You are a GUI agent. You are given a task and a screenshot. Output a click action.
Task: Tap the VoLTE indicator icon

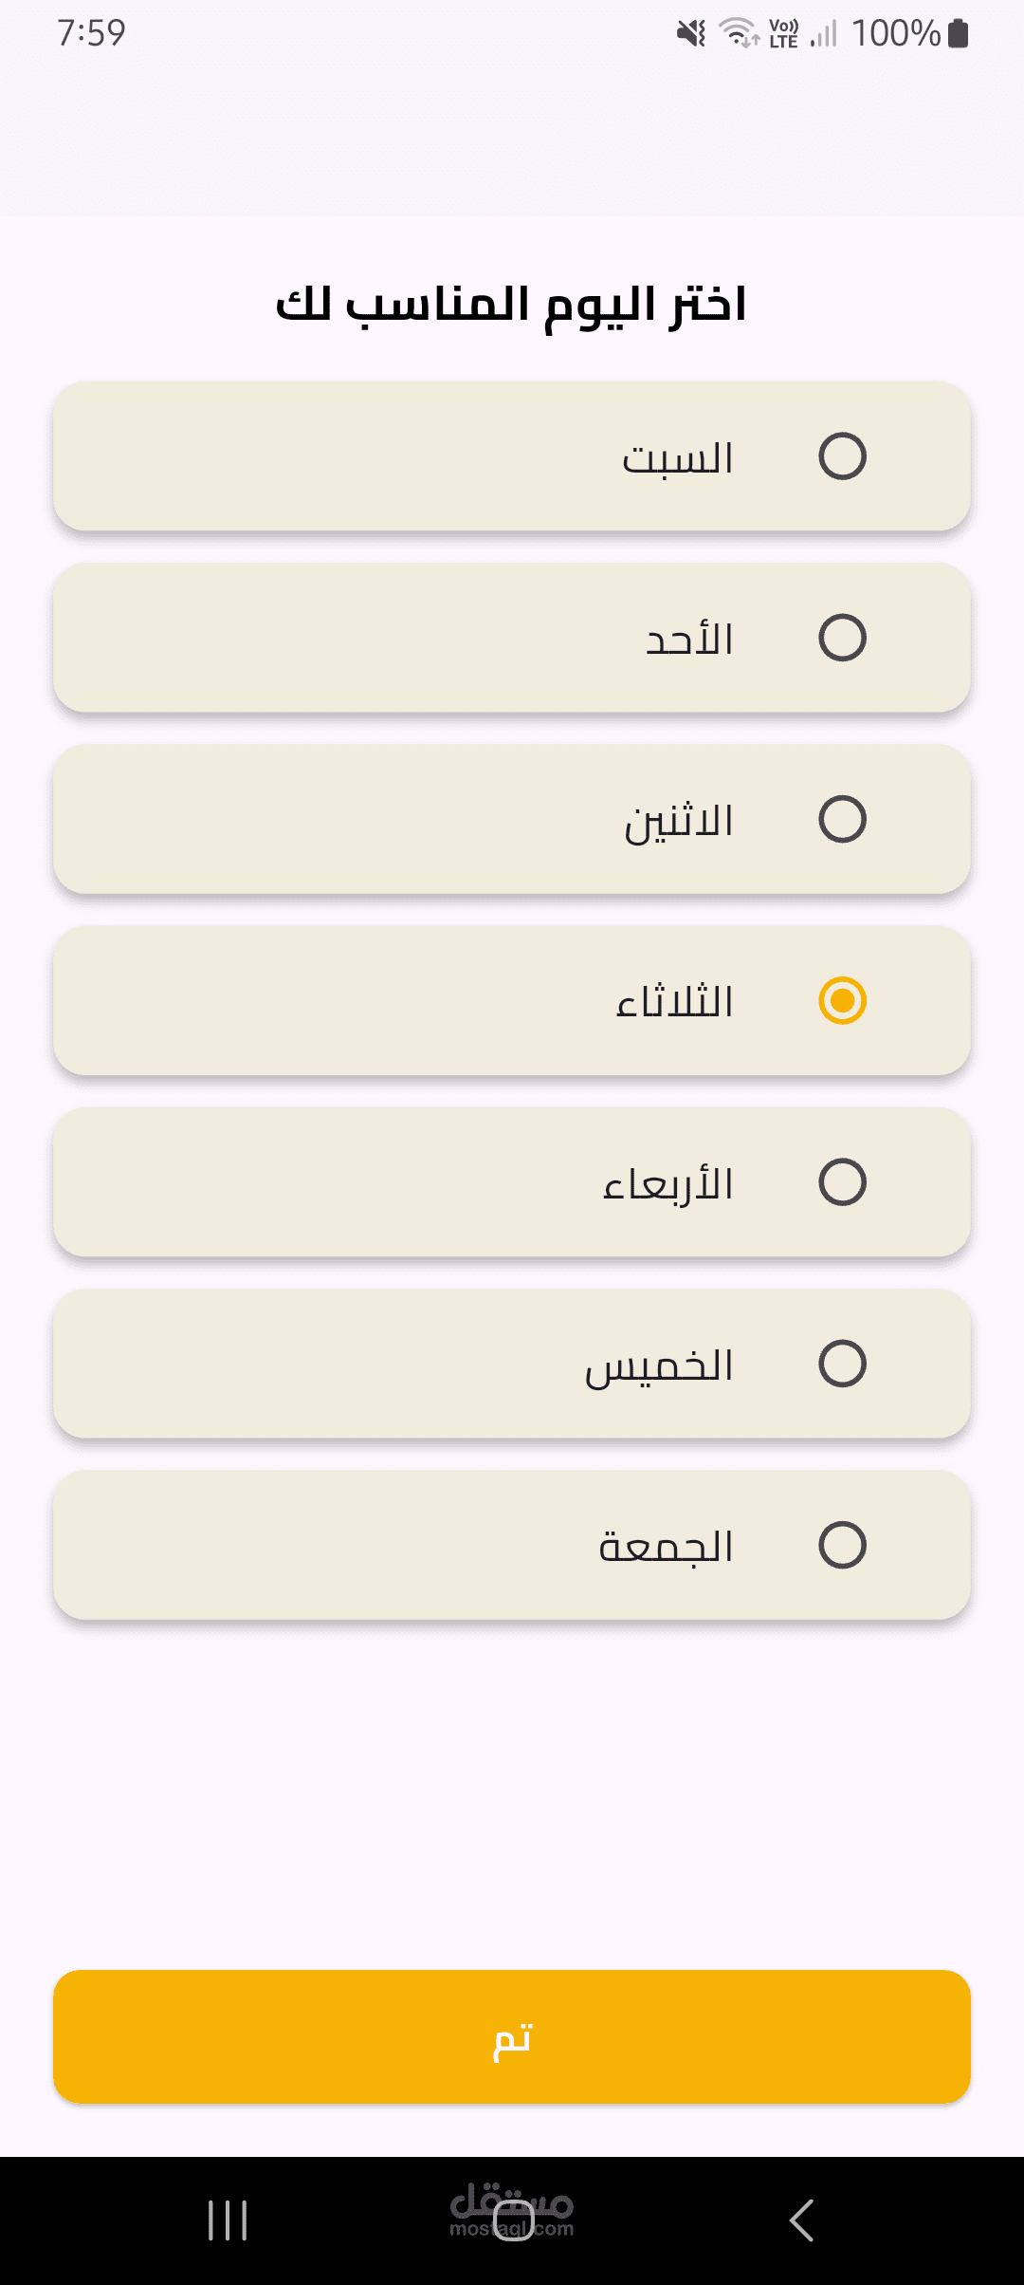tap(783, 33)
